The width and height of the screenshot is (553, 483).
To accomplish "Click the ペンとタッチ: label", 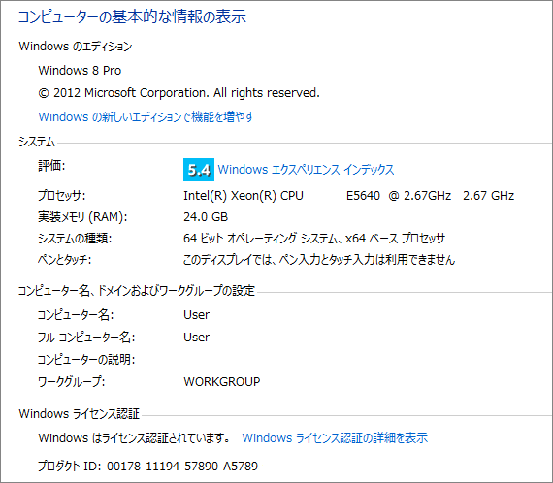I will [x=65, y=260].
